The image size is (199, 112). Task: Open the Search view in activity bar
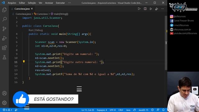(4, 19)
